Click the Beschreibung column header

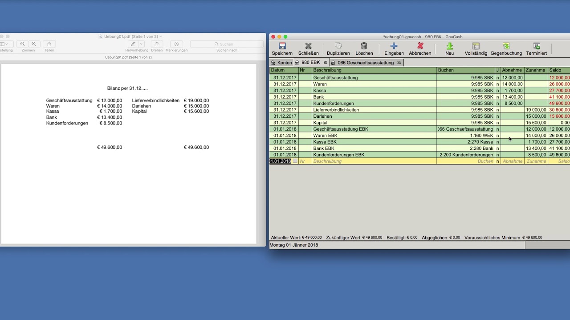374,70
